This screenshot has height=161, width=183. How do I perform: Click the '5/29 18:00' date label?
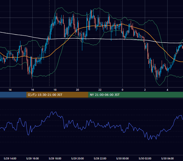click(x=55, y=158)
